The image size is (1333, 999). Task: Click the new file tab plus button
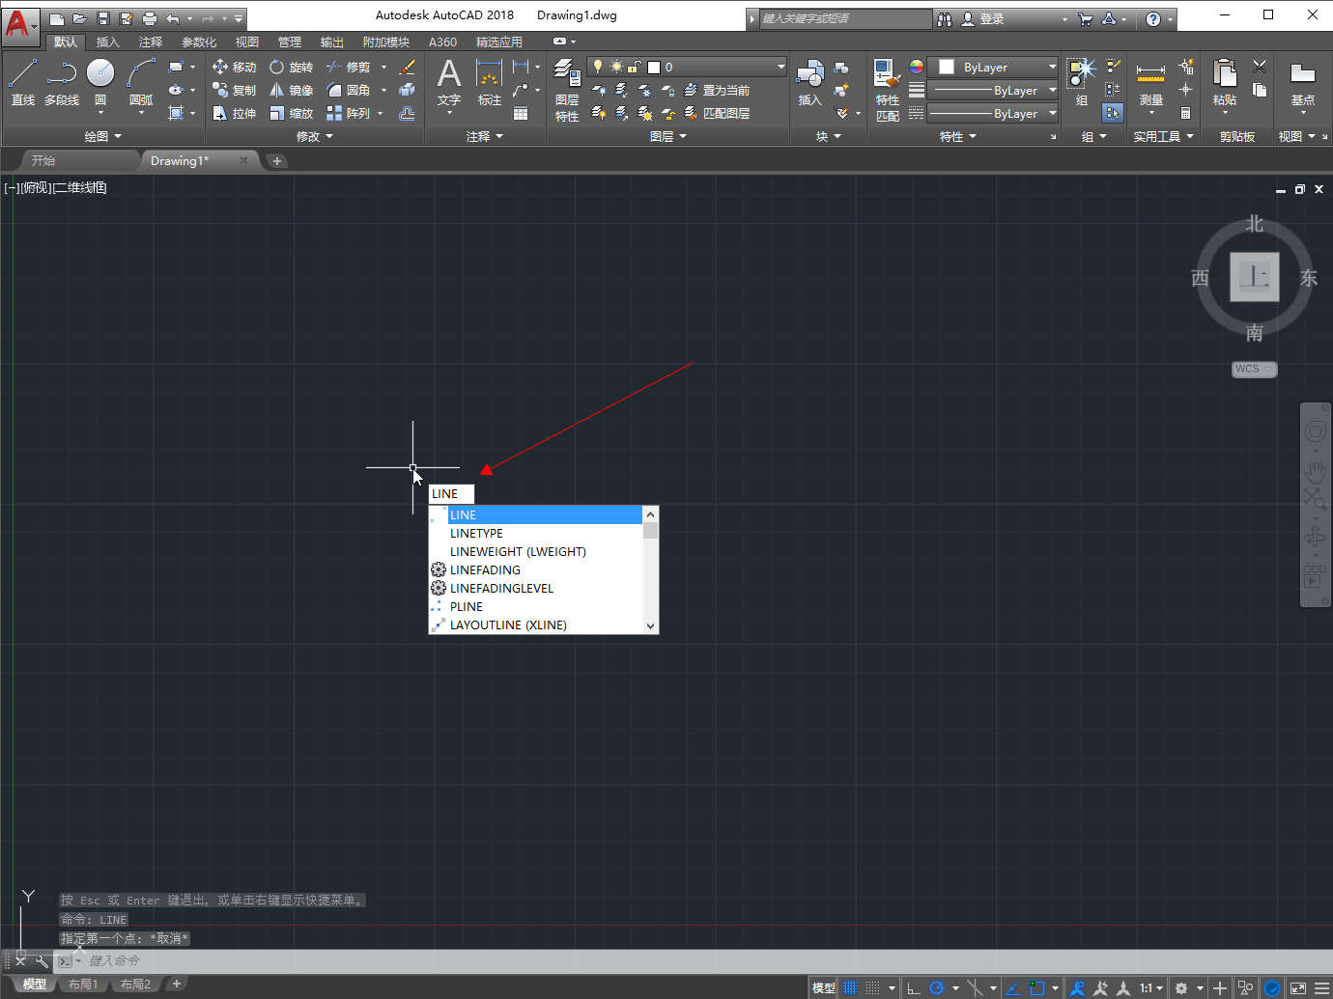pyautogui.click(x=277, y=161)
